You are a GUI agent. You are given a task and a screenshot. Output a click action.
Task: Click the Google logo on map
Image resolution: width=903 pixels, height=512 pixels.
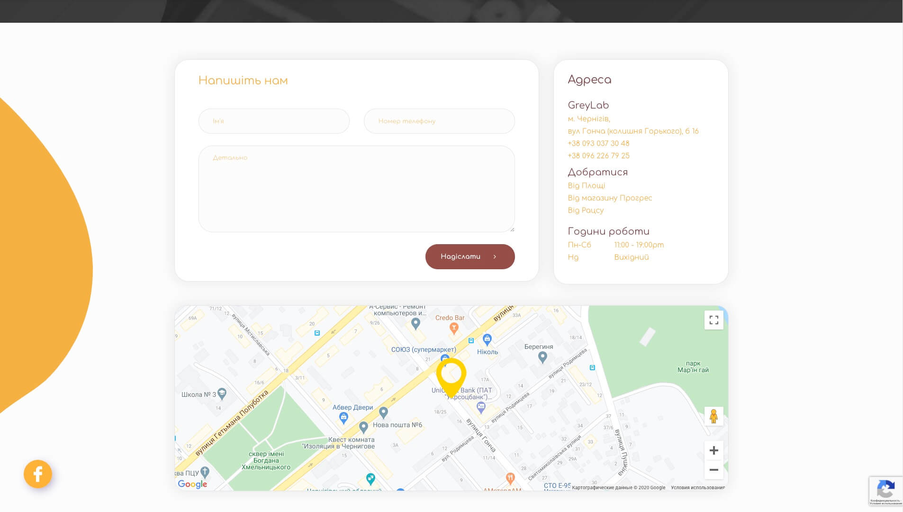[192, 484]
